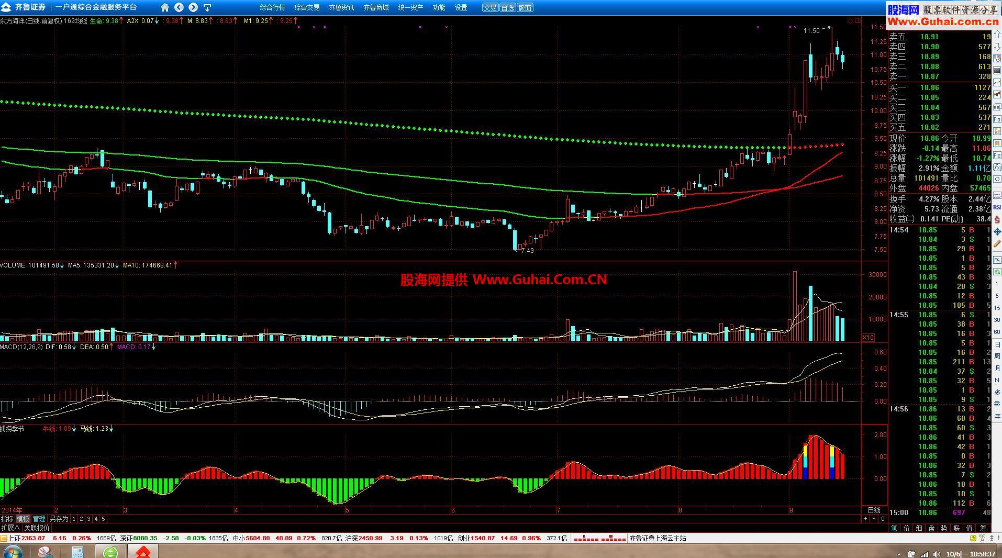Switch to 1-minute period
The image size is (1002, 558).
pyautogui.click(x=997, y=284)
